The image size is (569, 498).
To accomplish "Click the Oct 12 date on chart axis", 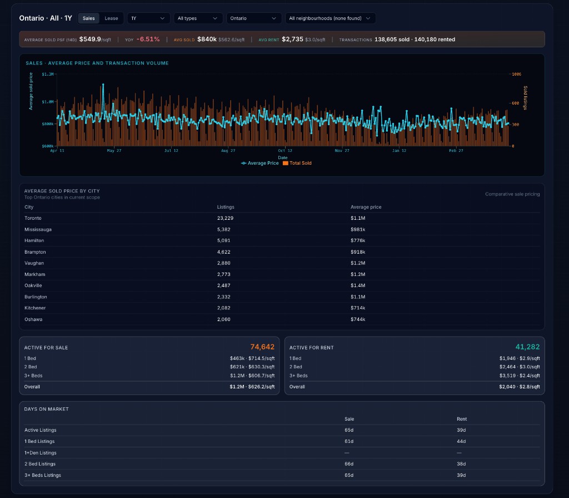I will [285, 150].
